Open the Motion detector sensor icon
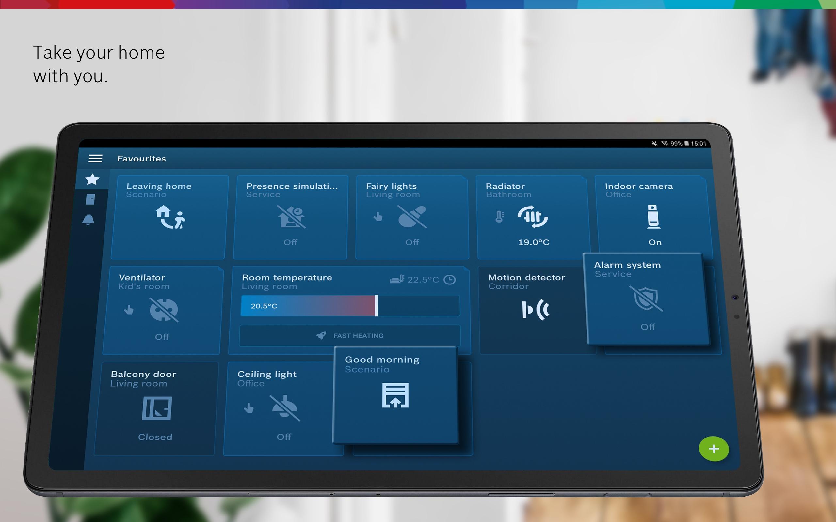This screenshot has height=522, width=836. (536, 310)
